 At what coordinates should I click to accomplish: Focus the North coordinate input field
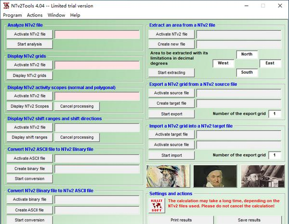(247, 54)
